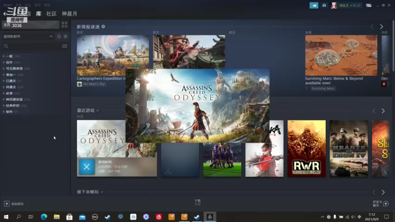Open the 神晨月 account dropdown with wallet balance
This screenshot has height=222, width=395.
click(x=350, y=5)
